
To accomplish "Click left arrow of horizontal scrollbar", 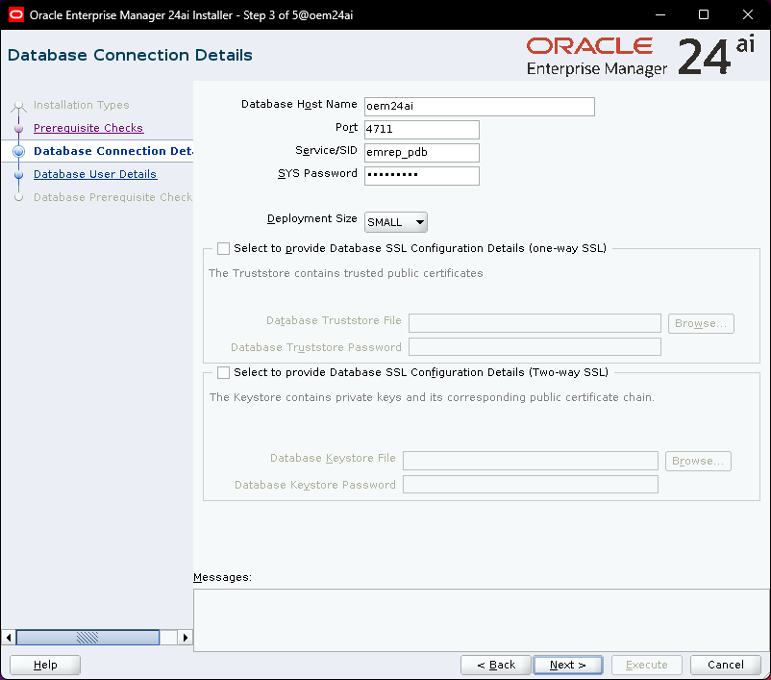I will point(10,637).
